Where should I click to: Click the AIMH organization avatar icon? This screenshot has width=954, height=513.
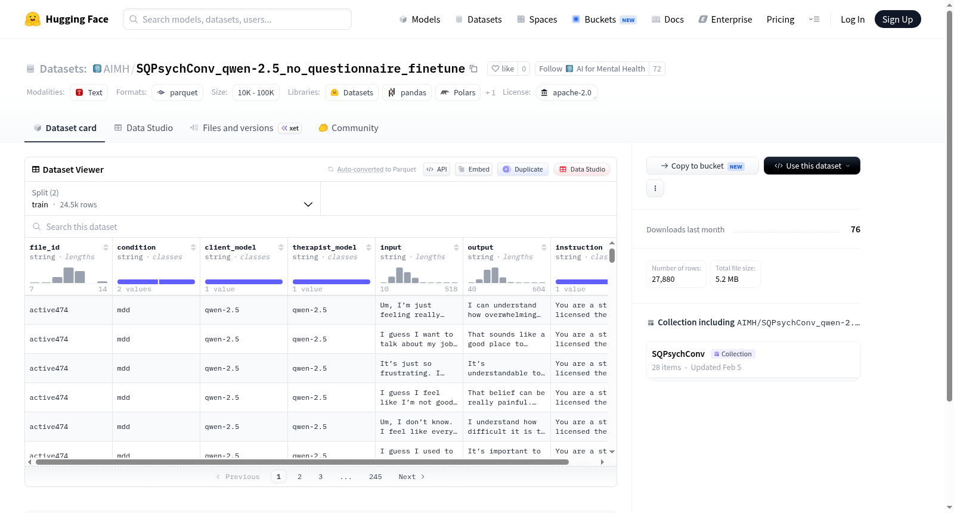(x=97, y=69)
